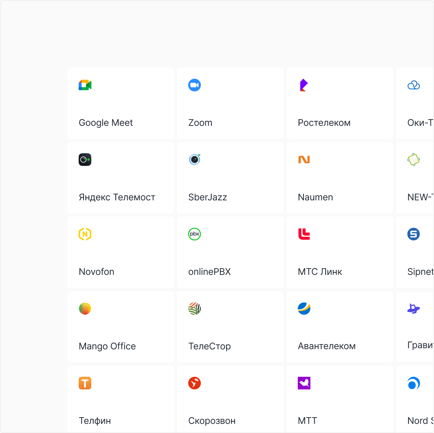
Task: Click the Novofon yellow hexagon icon
Action: (85, 234)
